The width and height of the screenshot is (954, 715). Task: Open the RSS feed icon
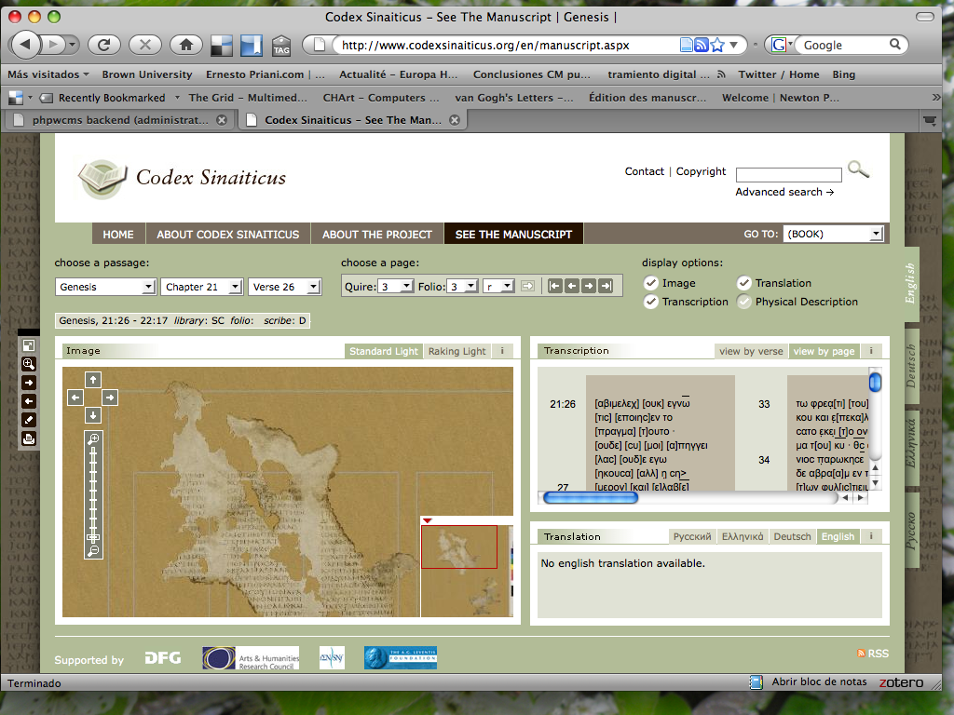(861, 654)
